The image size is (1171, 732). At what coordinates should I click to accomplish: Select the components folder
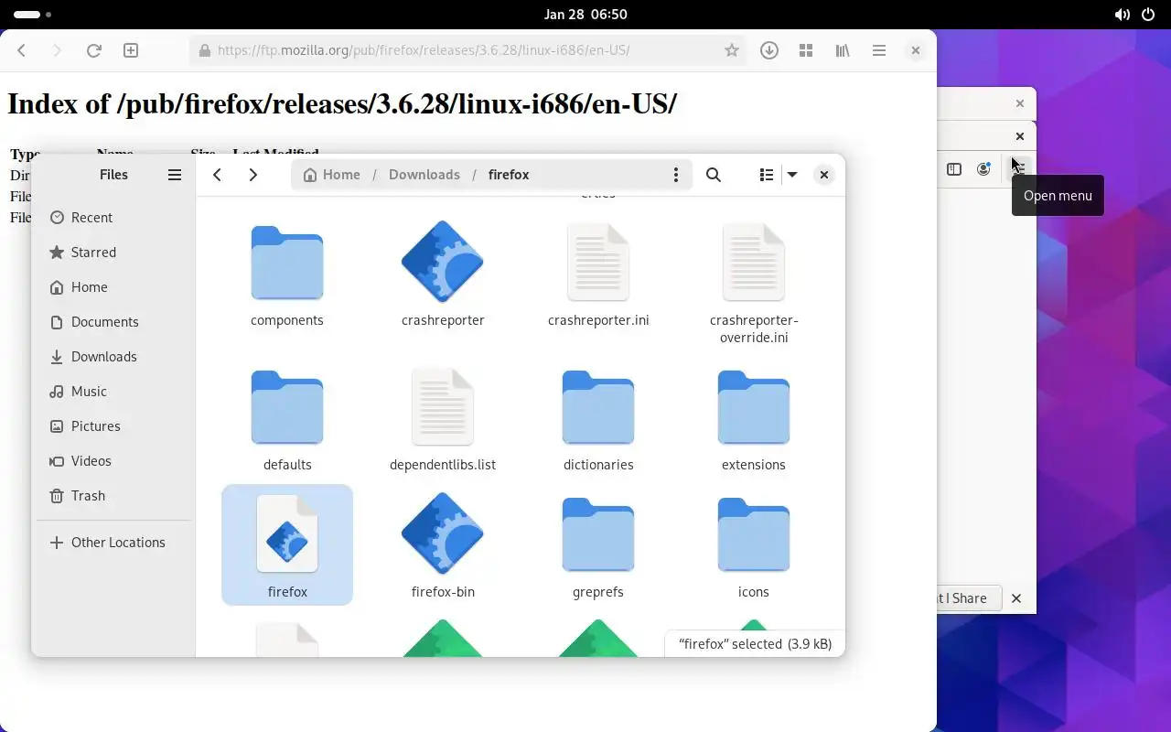[x=287, y=273]
